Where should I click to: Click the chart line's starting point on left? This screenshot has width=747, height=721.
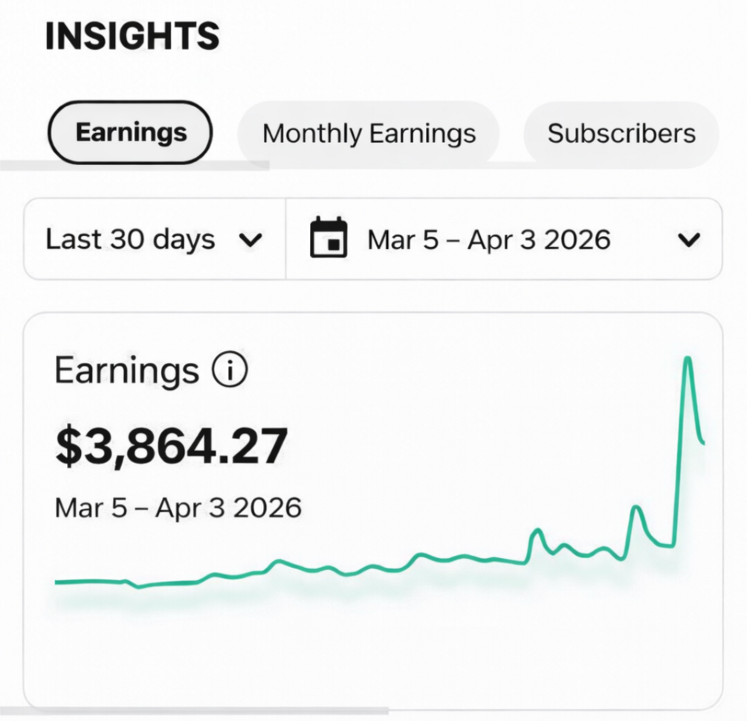pyautogui.click(x=56, y=582)
